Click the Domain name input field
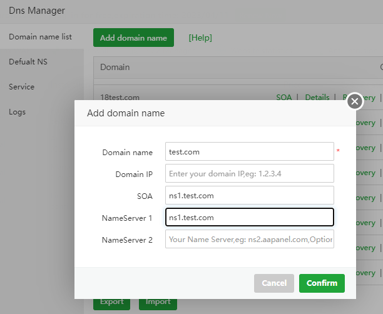The image size is (383, 314). coord(249,151)
